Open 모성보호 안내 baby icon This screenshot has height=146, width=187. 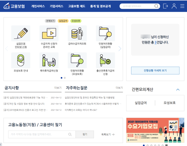pos(21,60)
